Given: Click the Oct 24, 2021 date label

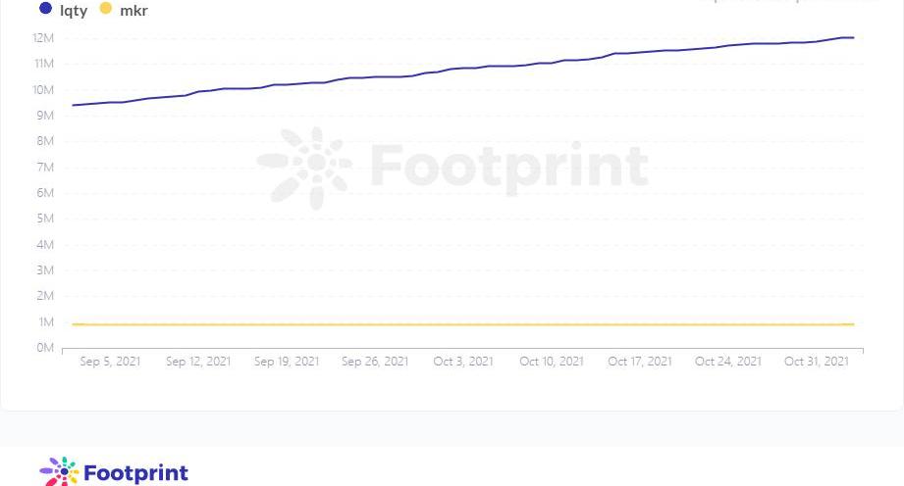Looking at the screenshot, I should [x=728, y=362].
